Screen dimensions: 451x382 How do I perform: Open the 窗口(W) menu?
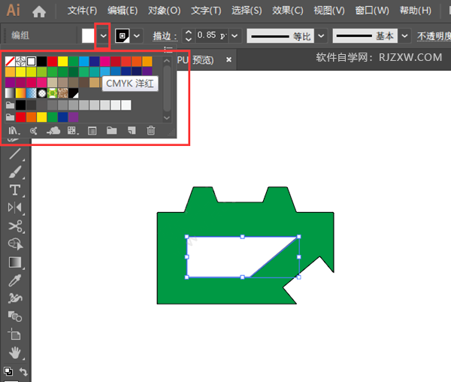click(372, 11)
